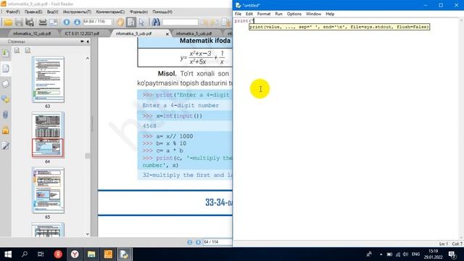Open the Pages thumbnails sidebar icon

6,69
